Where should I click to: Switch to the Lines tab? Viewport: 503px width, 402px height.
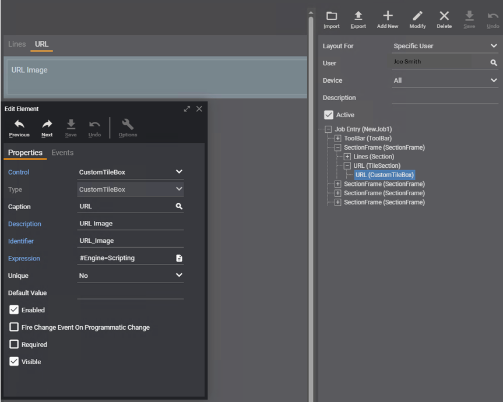[x=17, y=44]
